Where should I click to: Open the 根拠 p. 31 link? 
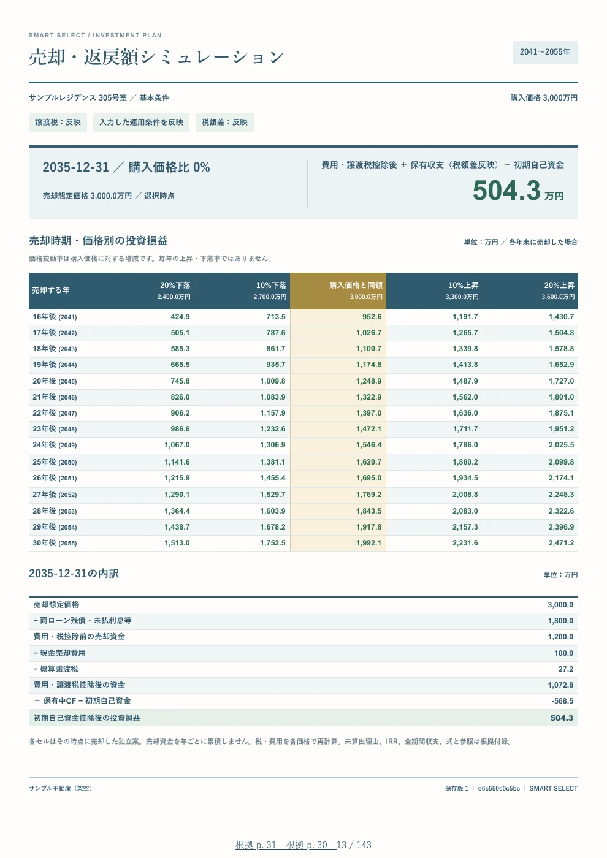coord(256,845)
